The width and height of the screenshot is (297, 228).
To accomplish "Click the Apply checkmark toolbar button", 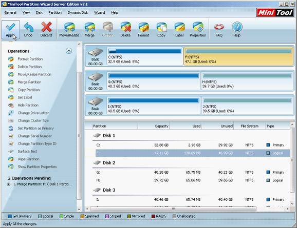I will coord(10,29).
